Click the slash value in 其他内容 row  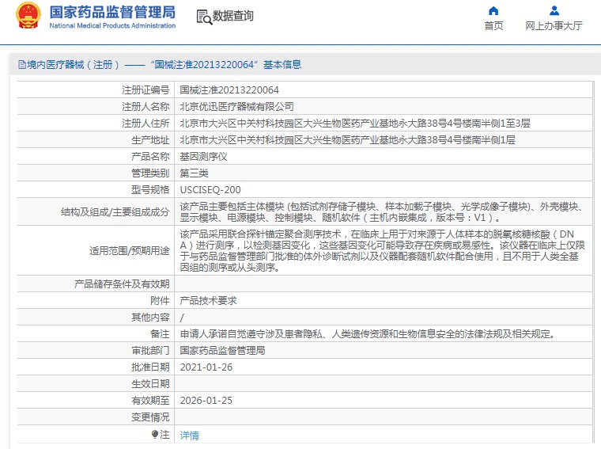coord(182,318)
